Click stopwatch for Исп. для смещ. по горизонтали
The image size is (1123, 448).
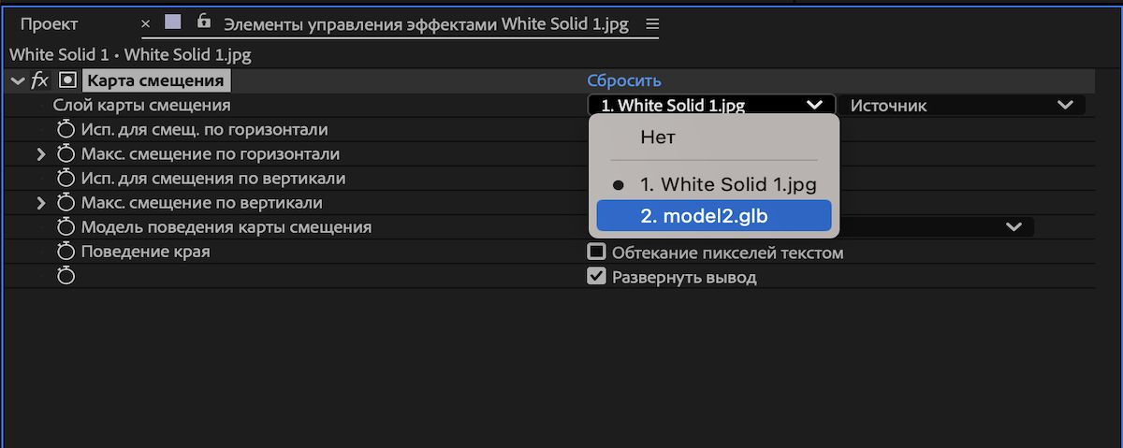pos(66,130)
